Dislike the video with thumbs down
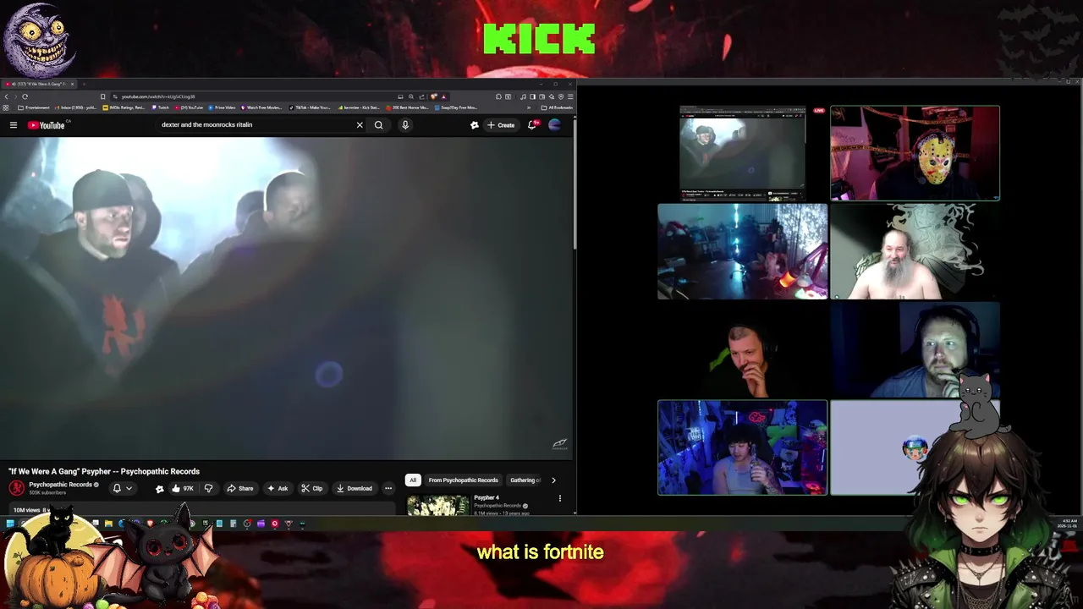The height and width of the screenshot is (609, 1083). [x=208, y=488]
